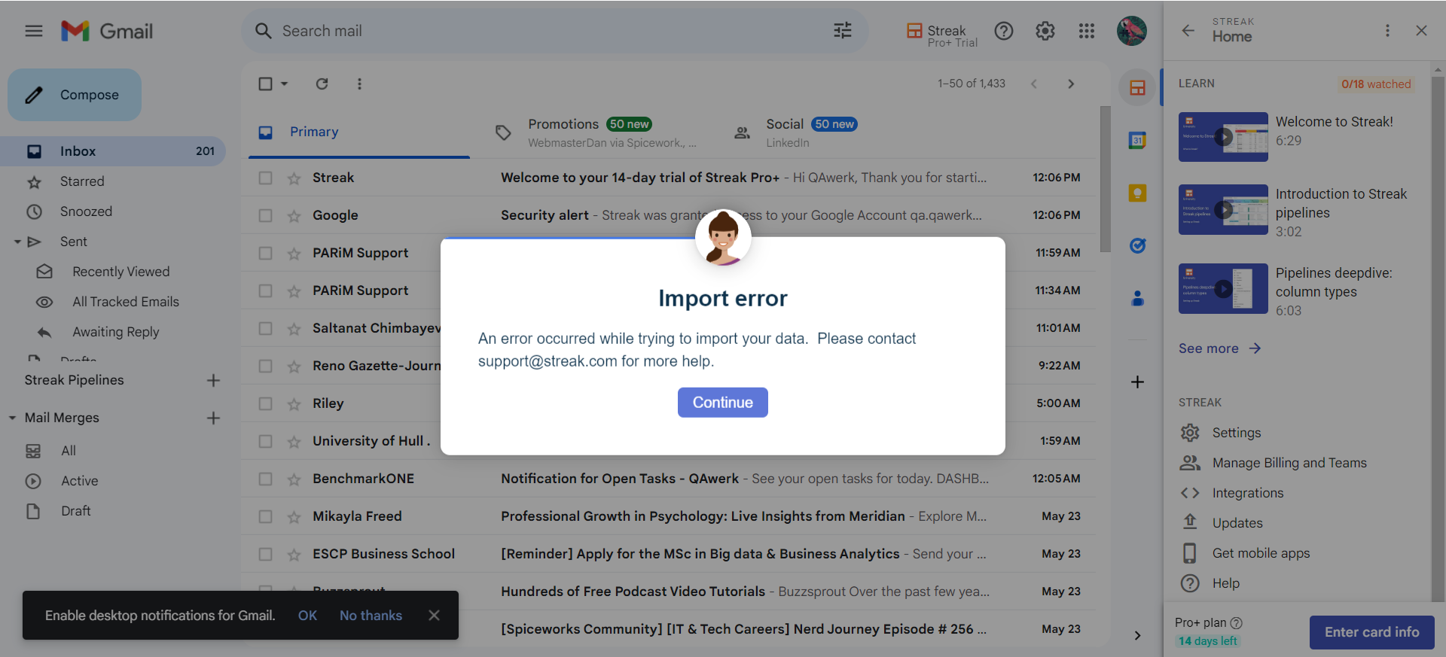This screenshot has width=1446, height=657.
Task: Open Google Keep side panel icon
Action: [x=1137, y=193]
